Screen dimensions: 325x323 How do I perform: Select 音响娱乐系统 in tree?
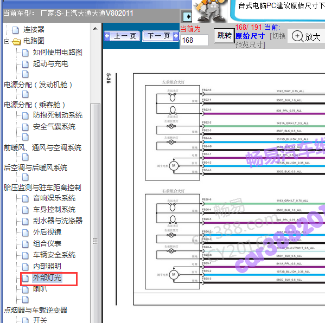54,198
